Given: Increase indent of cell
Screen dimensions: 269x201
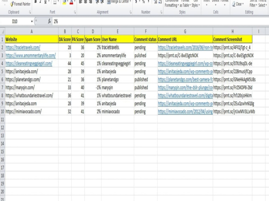Looking at the screenshot, I should [x=102, y=2].
